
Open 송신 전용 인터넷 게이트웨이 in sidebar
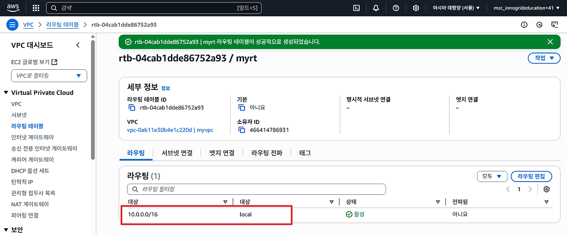click(44, 148)
